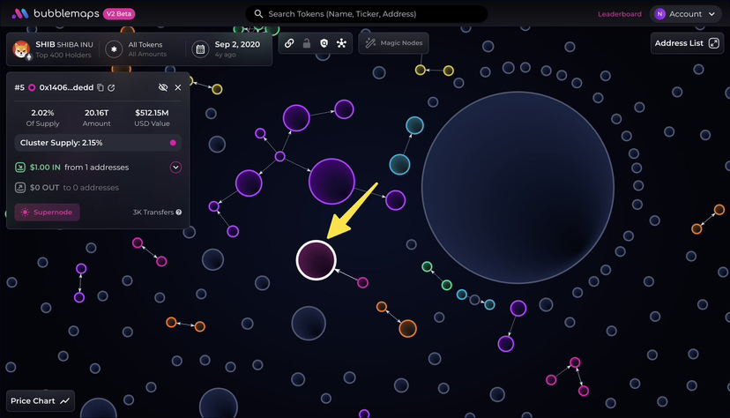Image resolution: width=730 pixels, height=418 pixels.
Task: Click the cluster nodes icon in the toolbar
Action: pyautogui.click(x=341, y=43)
